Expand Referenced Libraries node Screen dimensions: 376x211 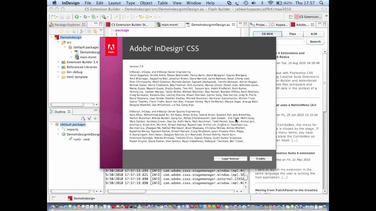point(58,67)
